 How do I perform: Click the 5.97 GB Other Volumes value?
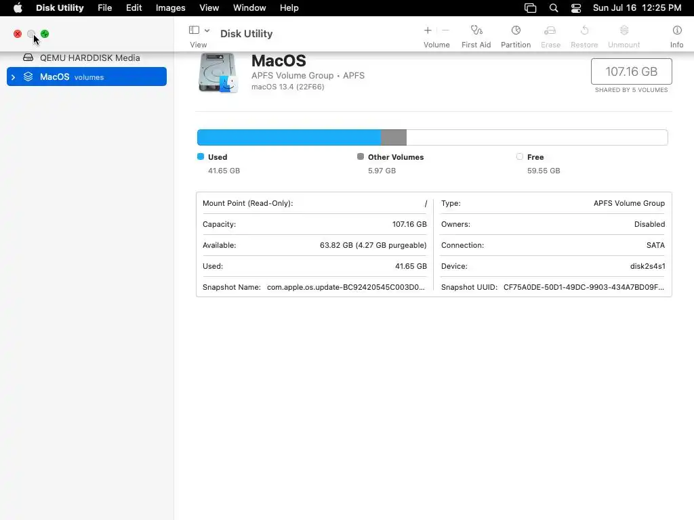click(x=382, y=171)
